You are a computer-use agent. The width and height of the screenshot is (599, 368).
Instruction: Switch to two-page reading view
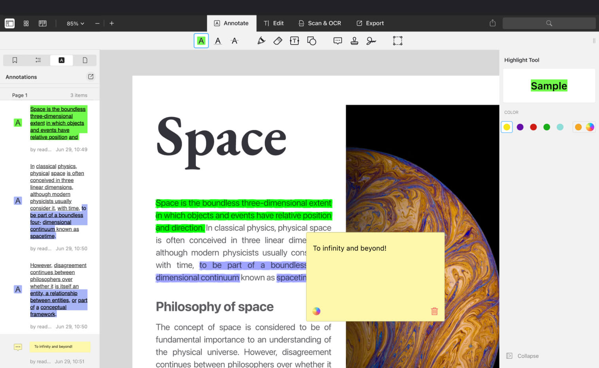click(43, 23)
